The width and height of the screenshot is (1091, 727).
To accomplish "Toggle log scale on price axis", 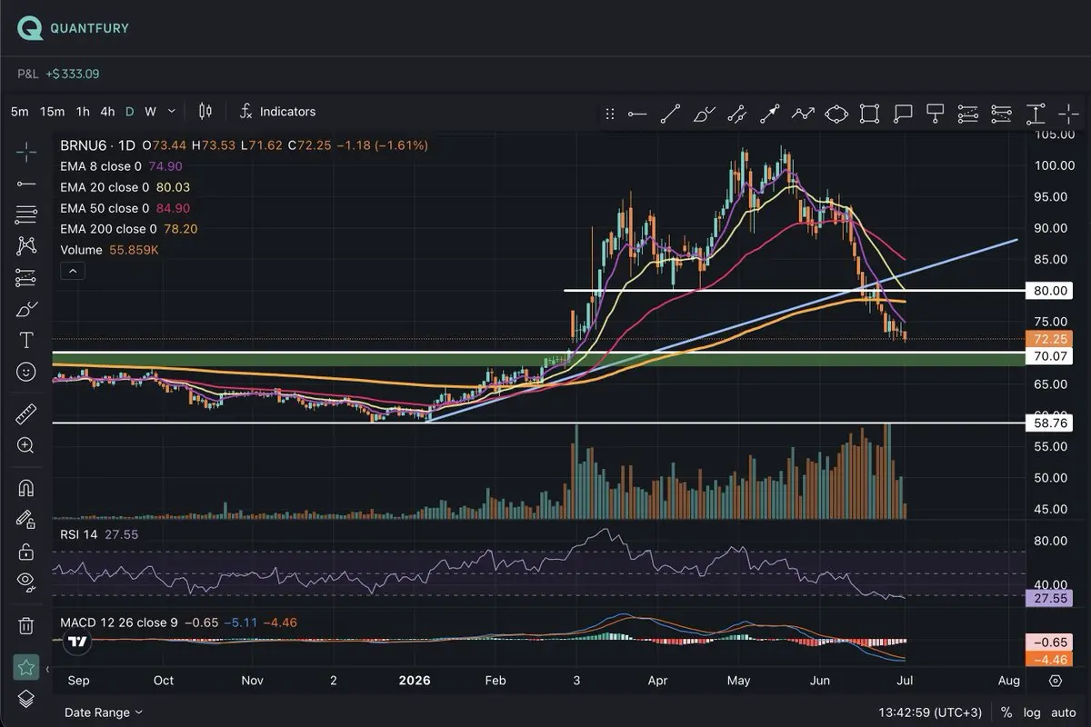I will [1032, 712].
